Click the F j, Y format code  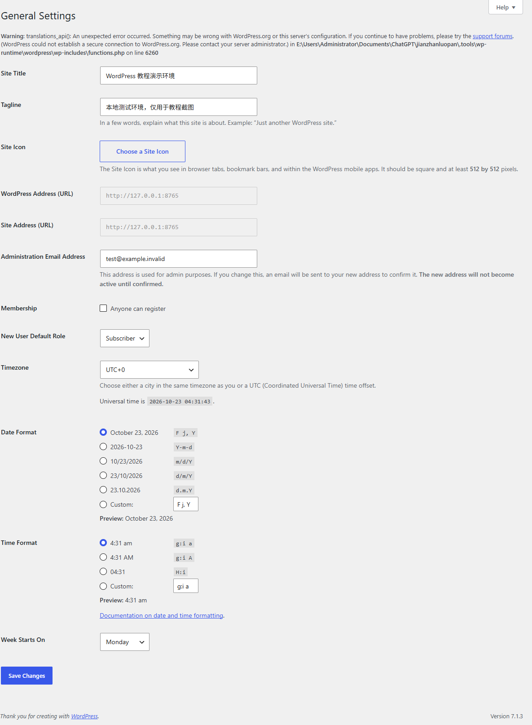tap(185, 433)
